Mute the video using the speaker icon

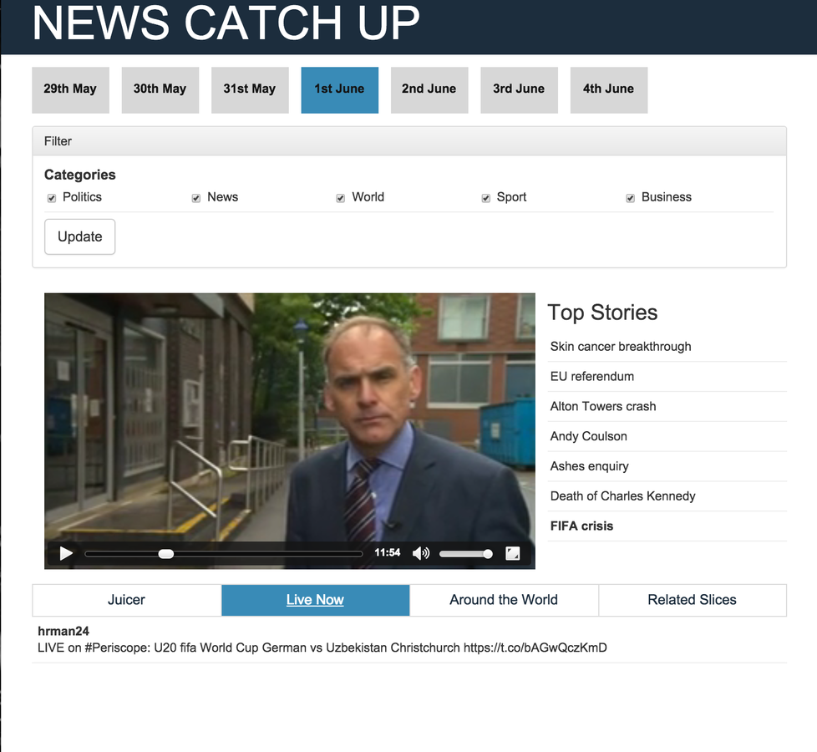(421, 553)
